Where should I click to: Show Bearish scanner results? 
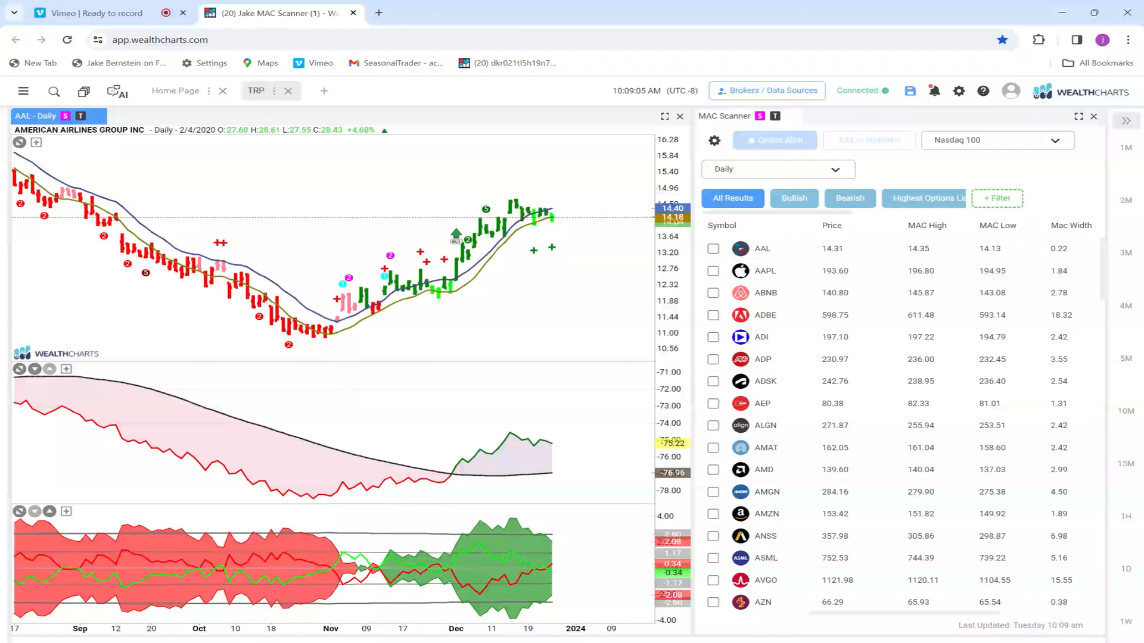coord(850,198)
